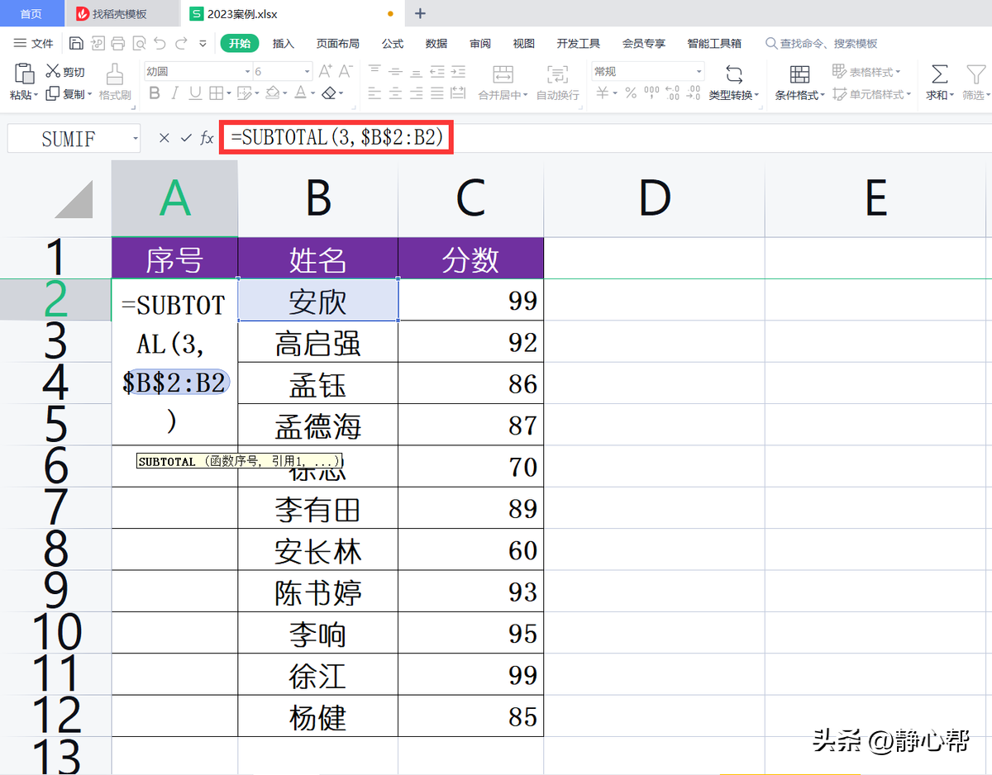The width and height of the screenshot is (992, 775).
Task: Open the Table Style (表格样式) dropdown
Action: point(866,72)
